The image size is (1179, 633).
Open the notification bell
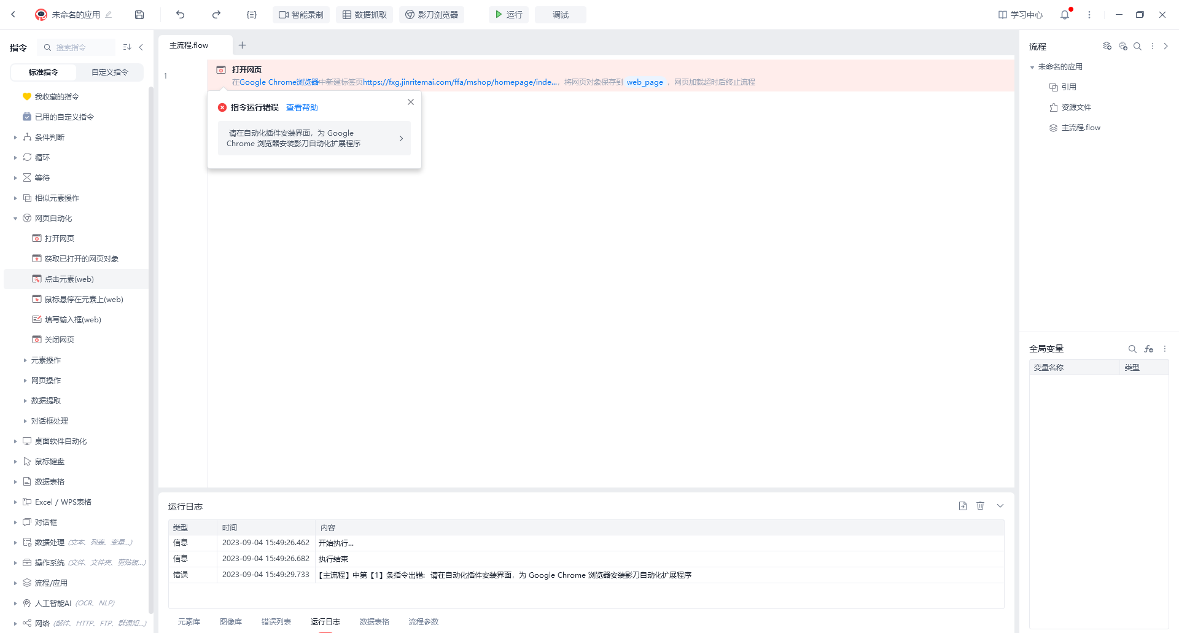(x=1065, y=15)
